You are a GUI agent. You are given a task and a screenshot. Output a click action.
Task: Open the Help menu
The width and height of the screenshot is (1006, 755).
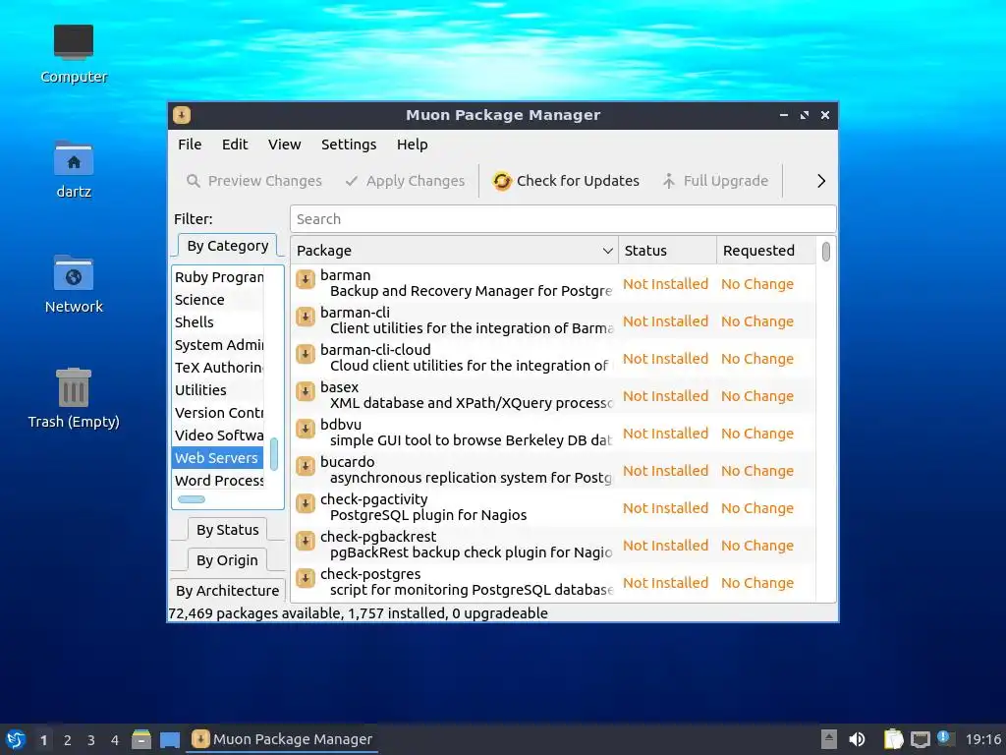click(x=412, y=145)
